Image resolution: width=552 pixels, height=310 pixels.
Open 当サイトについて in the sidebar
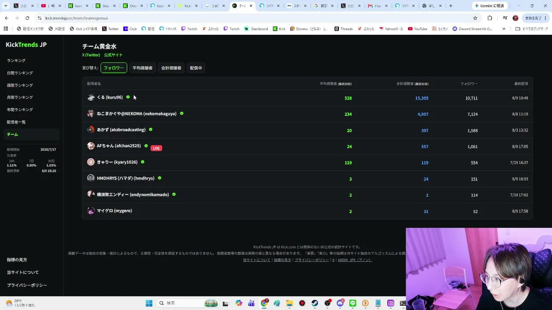pos(23,273)
